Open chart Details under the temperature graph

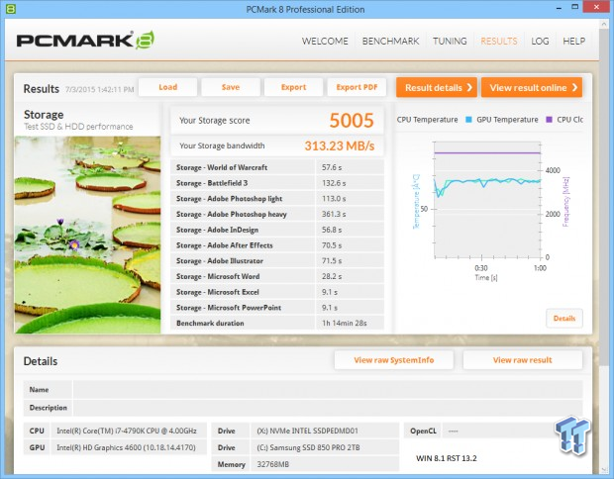pos(563,319)
